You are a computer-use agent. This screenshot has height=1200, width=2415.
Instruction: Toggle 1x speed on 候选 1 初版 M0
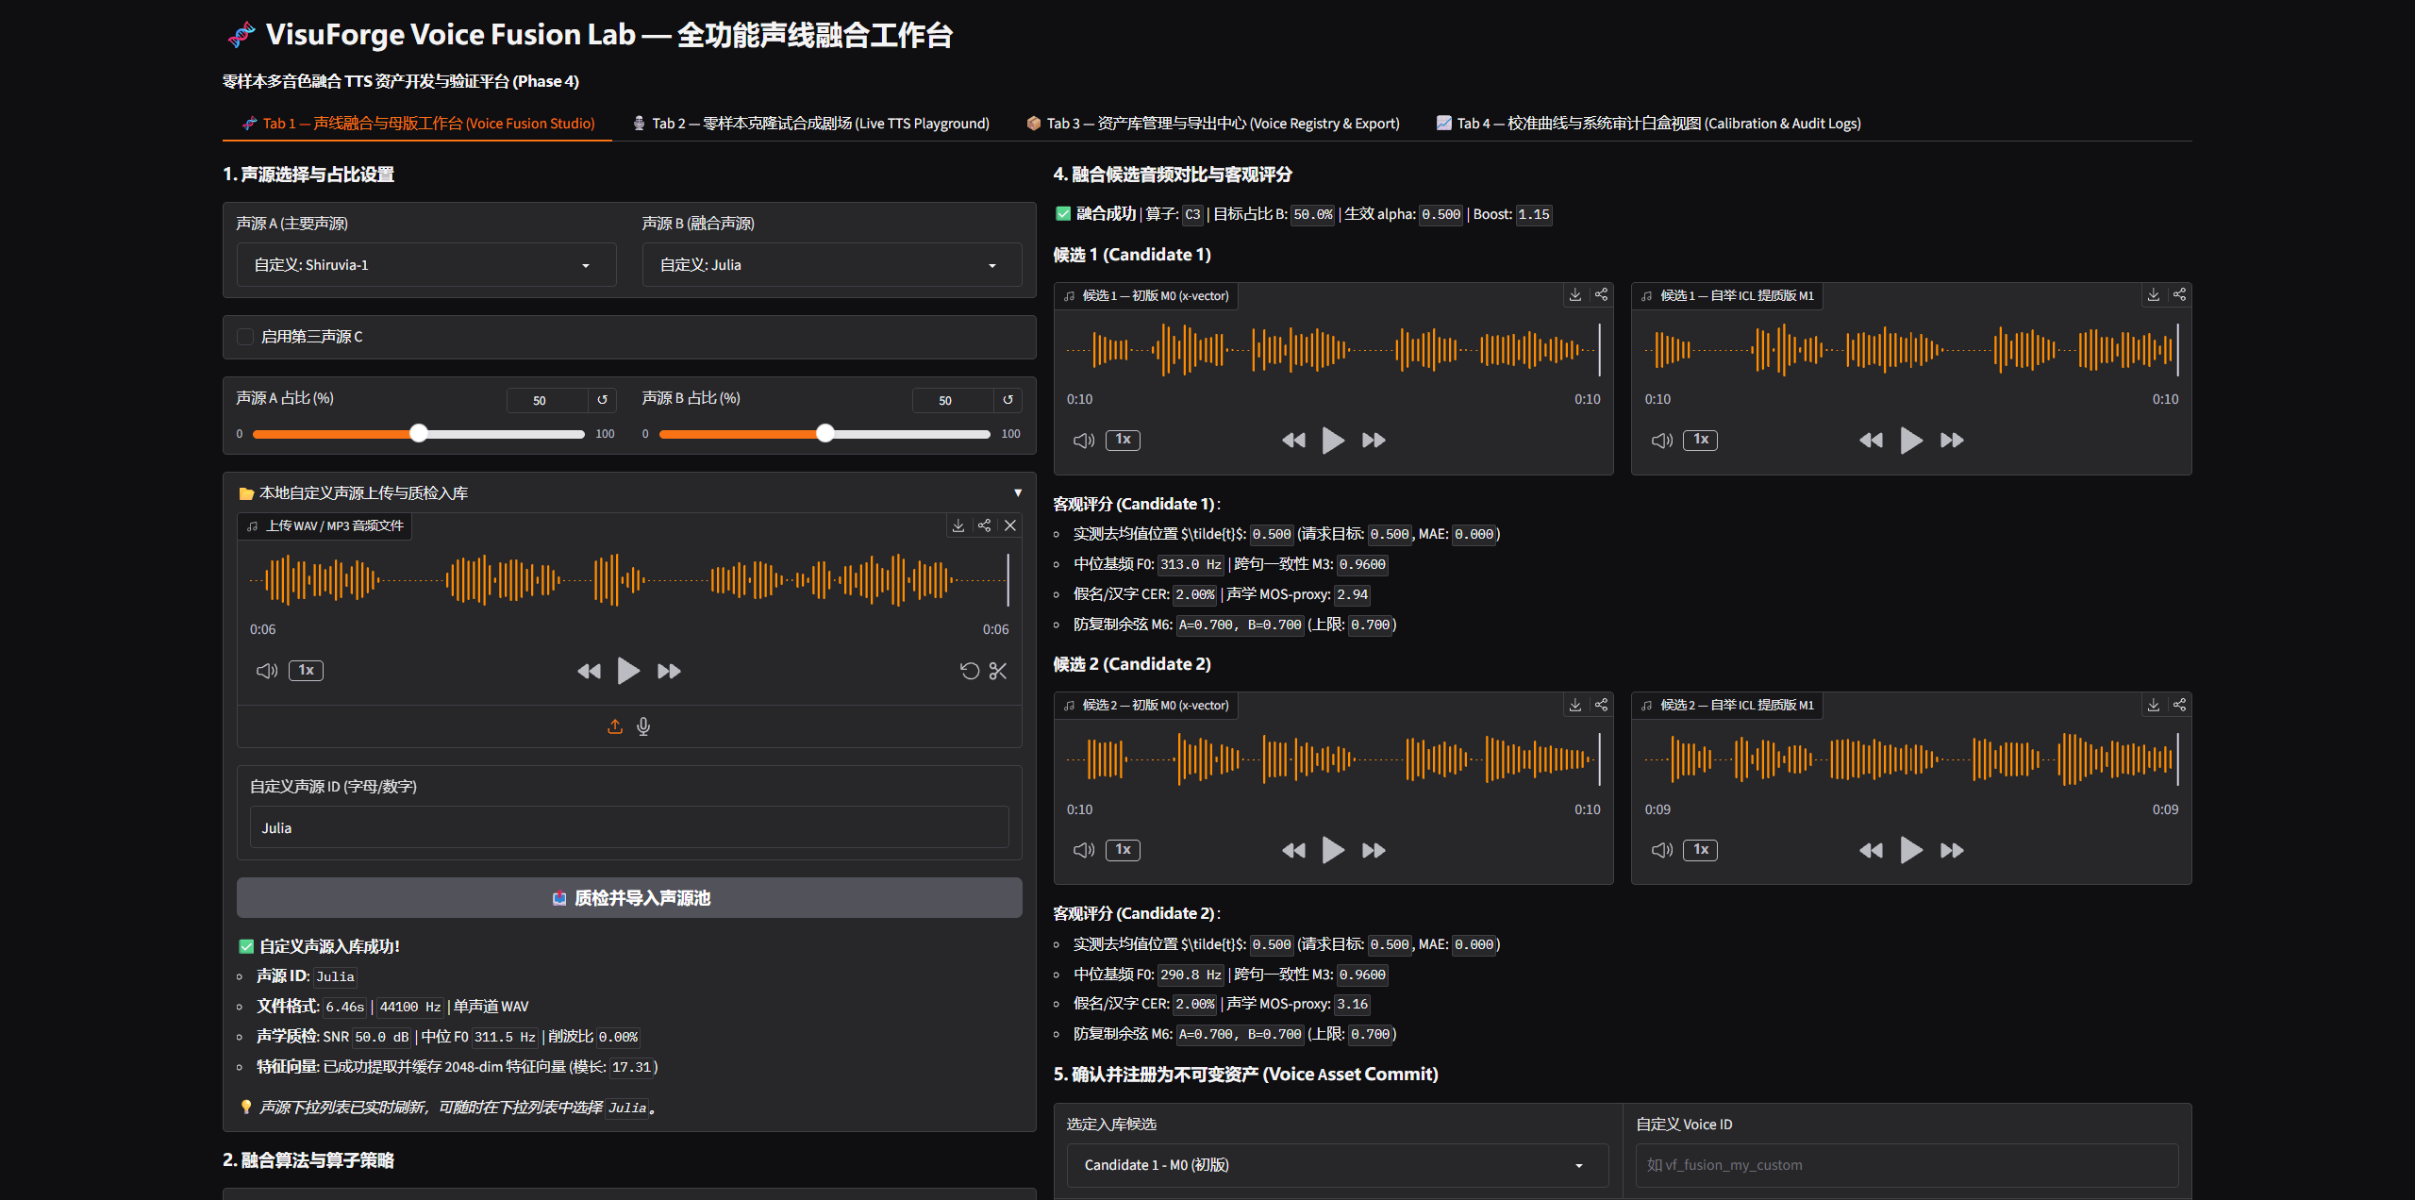tap(1123, 440)
